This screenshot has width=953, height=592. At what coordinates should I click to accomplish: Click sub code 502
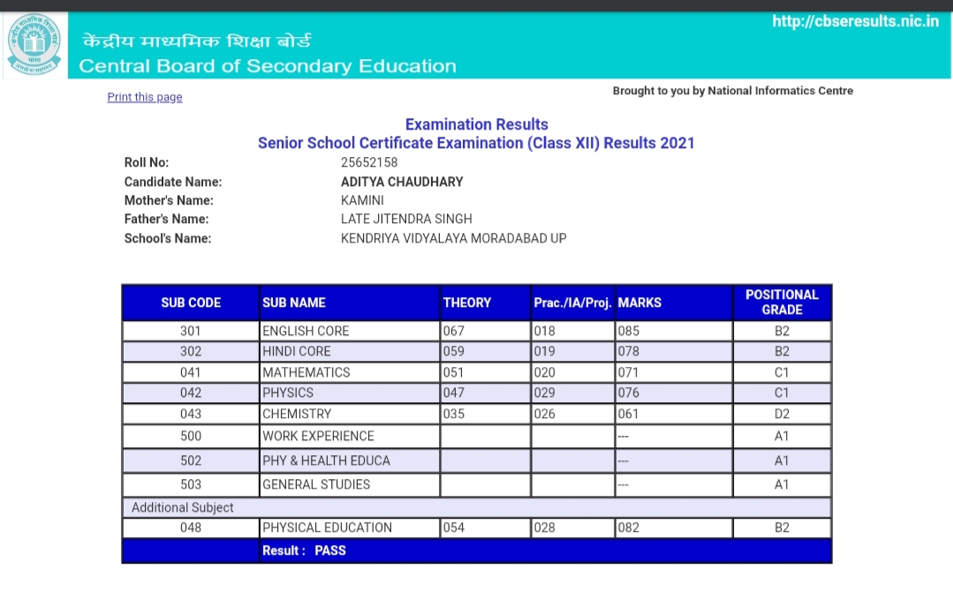click(x=191, y=461)
